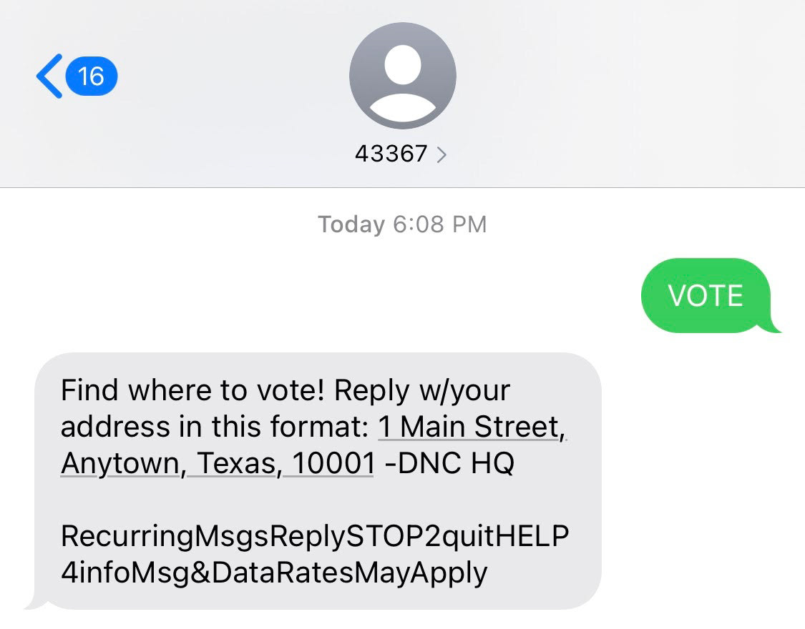Tap the 43367 short code label
Image resolution: width=805 pixels, height=629 pixels.
(391, 154)
